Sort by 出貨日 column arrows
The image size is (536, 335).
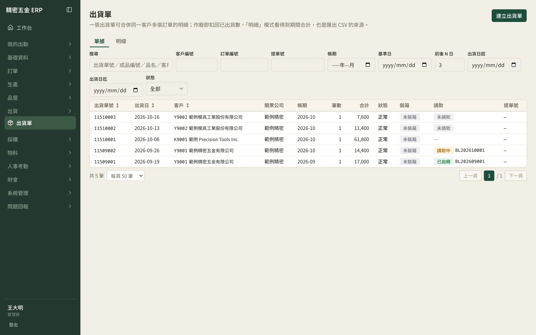click(x=153, y=106)
